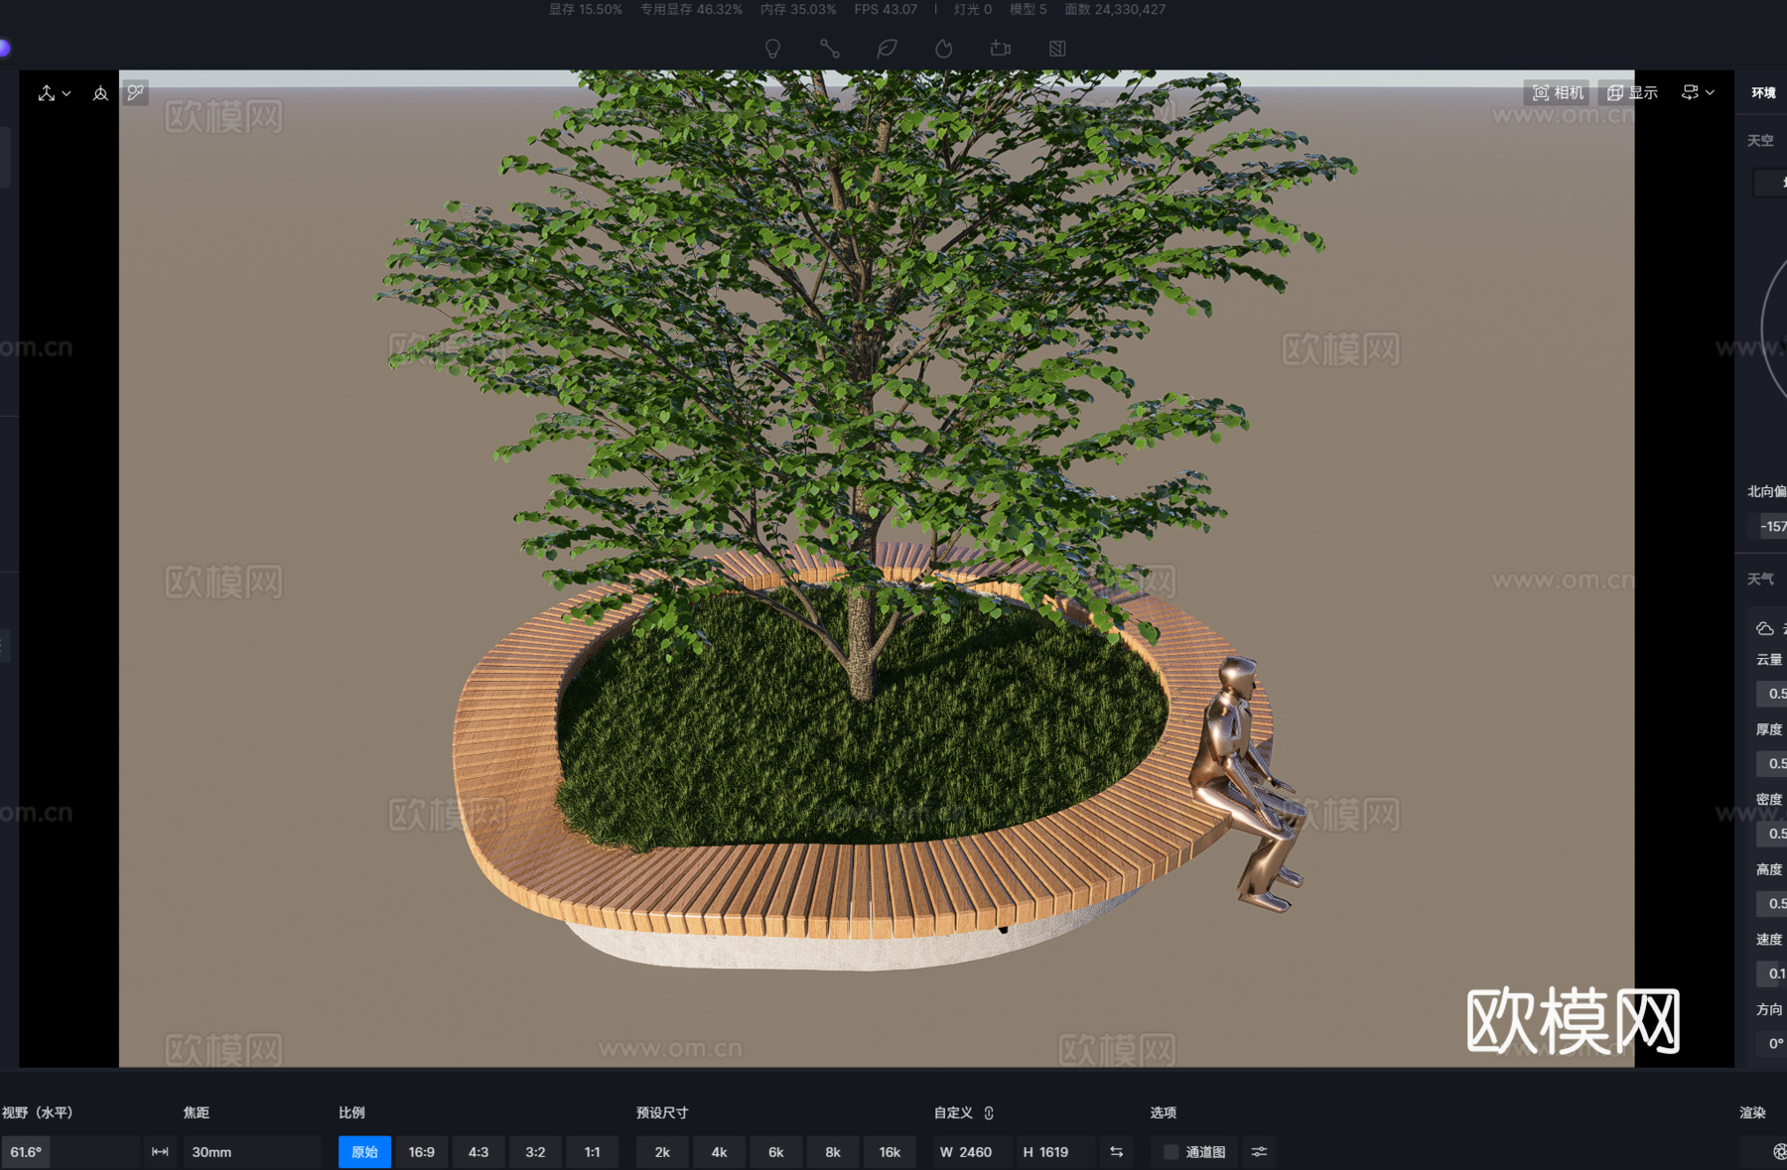Select the 16:9 aspect ratio

(x=422, y=1152)
